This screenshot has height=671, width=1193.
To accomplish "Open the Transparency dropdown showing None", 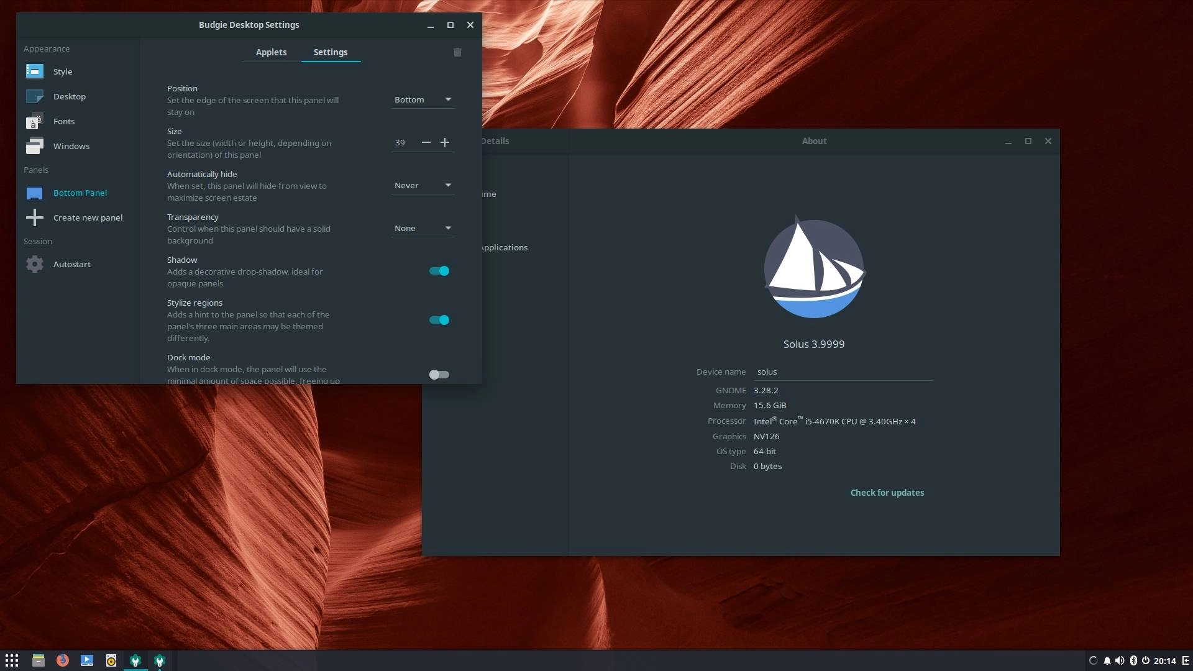I will [423, 228].
